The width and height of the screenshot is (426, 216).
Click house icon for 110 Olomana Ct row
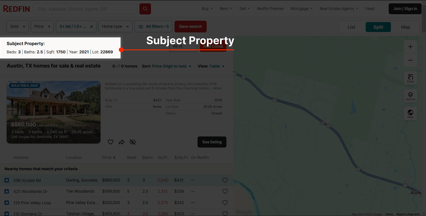coord(7,214)
